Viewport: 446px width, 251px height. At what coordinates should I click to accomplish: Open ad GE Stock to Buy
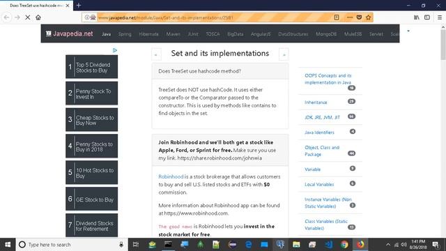pyautogui.click(x=91, y=199)
